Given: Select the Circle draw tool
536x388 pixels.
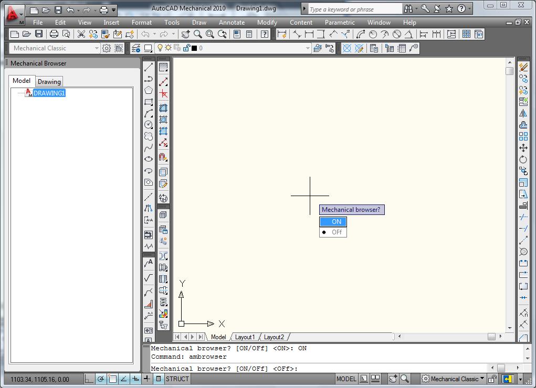Looking at the screenshot, I should 149,125.
